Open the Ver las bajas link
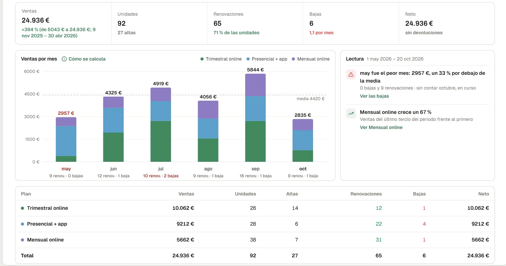 [x=374, y=96]
